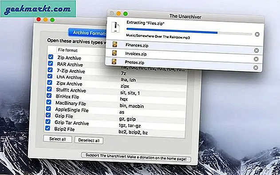Toggle the Gzip File checkbox
Viewport: 280px width, 175px height.
(48, 115)
